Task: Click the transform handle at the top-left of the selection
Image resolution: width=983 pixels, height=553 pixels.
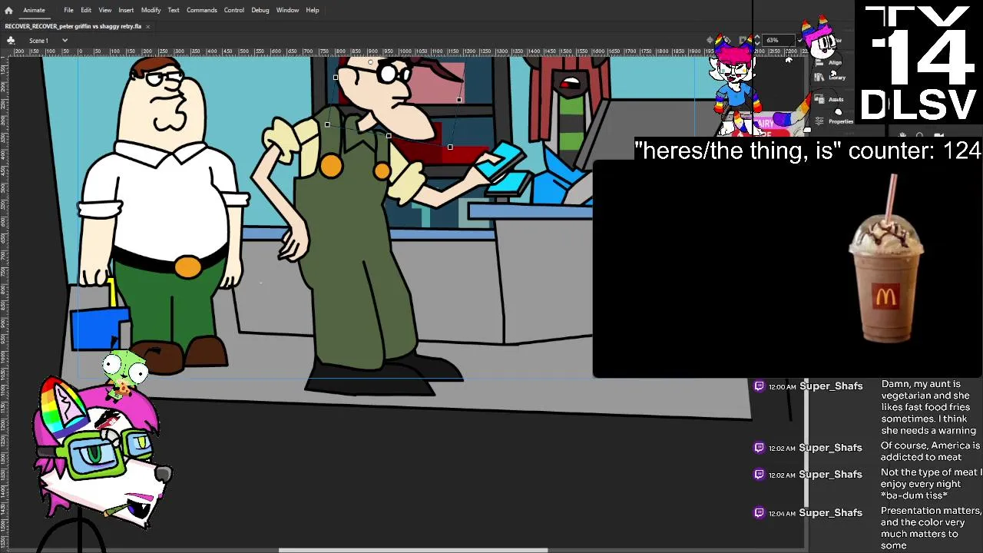Action: point(336,78)
